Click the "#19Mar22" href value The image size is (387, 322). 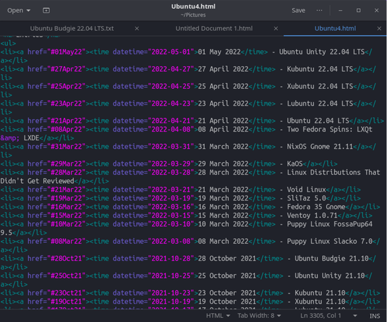click(66, 198)
